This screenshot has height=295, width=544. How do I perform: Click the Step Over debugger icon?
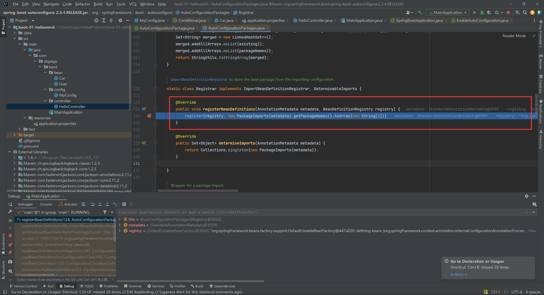(93, 204)
